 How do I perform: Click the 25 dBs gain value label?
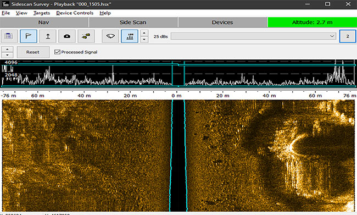coord(160,36)
